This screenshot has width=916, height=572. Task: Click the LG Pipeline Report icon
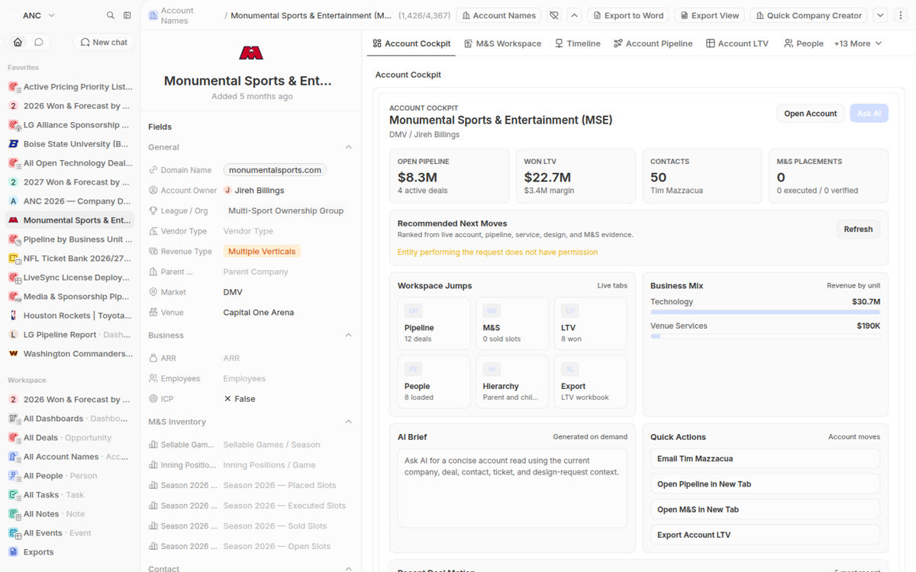pyautogui.click(x=13, y=335)
